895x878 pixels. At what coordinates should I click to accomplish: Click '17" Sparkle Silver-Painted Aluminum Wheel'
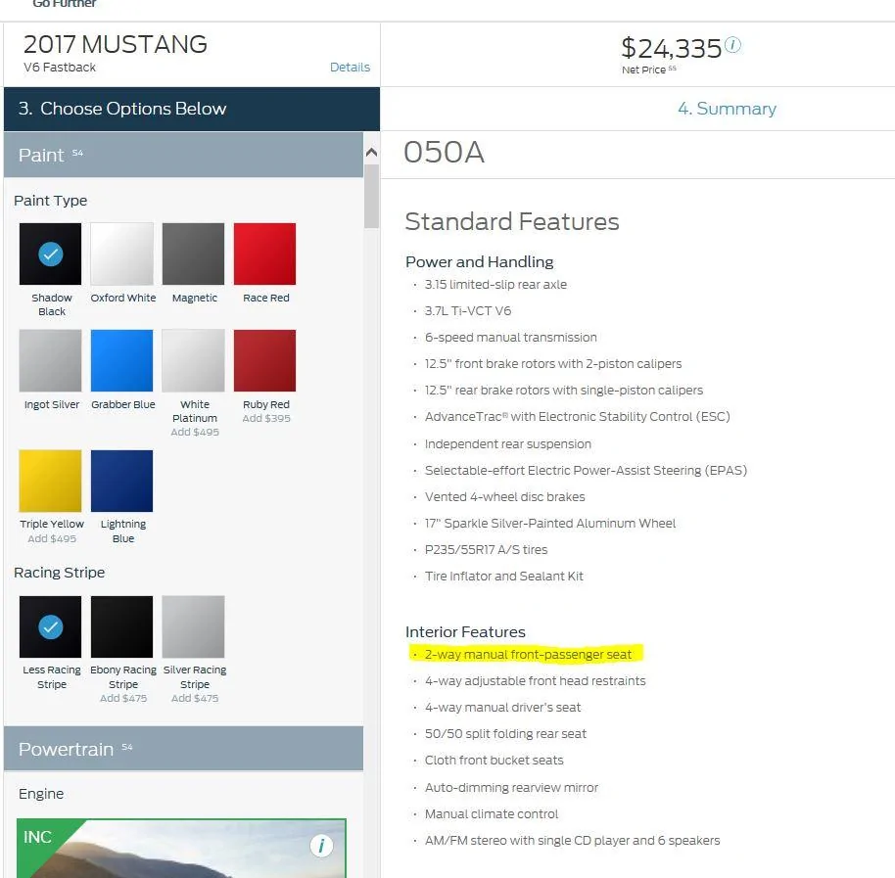(550, 523)
